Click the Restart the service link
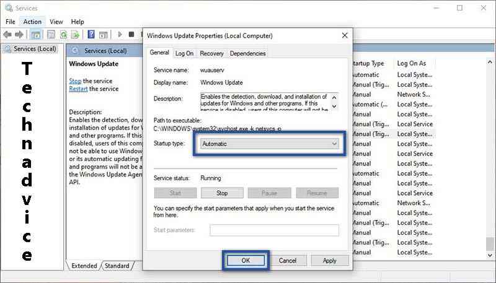The image size is (496, 283). click(x=78, y=89)
